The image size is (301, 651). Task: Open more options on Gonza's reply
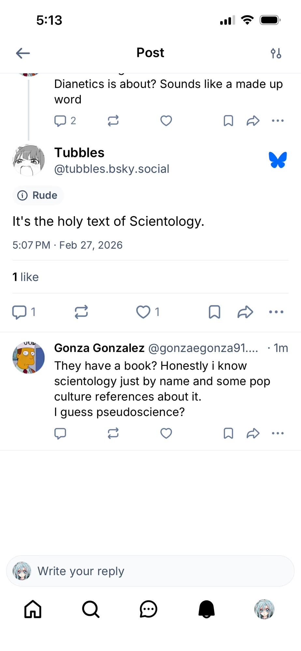(x=278, y=433)
